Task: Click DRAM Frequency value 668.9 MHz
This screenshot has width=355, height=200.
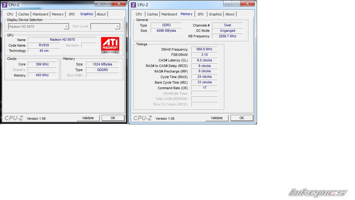Action: point(204,49)
